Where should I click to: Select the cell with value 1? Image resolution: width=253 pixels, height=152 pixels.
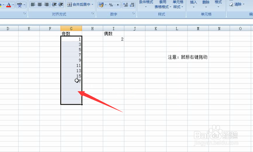click(71, 39)
